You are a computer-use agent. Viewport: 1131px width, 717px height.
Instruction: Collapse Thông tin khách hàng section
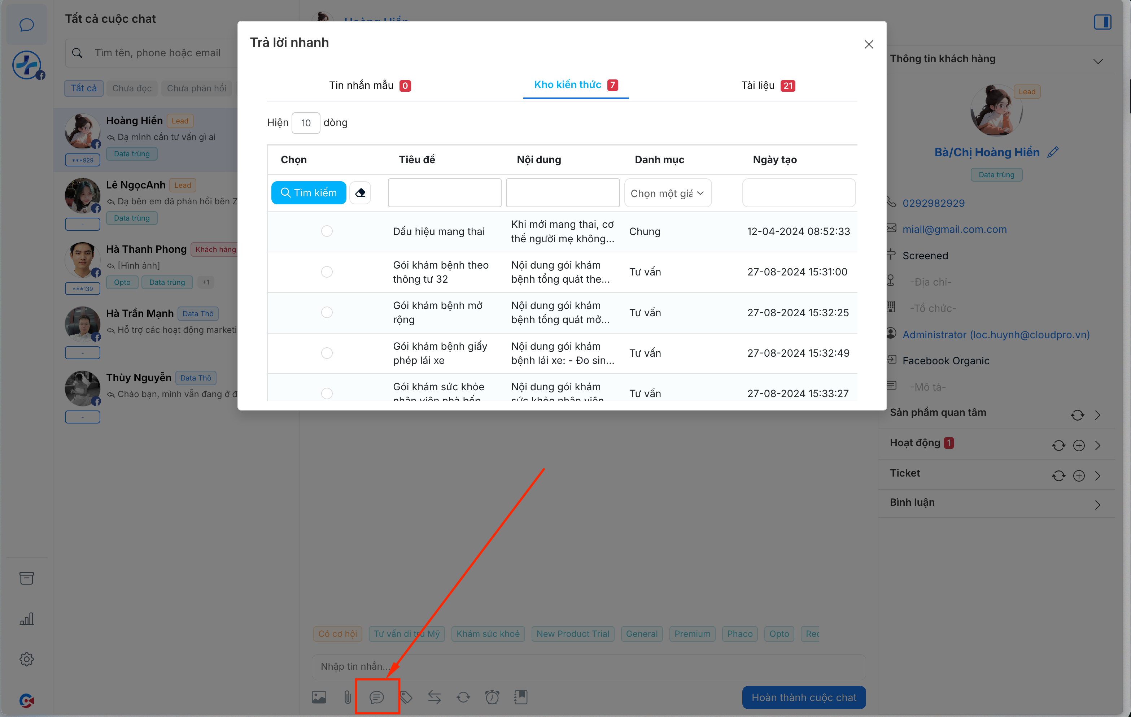coord(1098,61)
